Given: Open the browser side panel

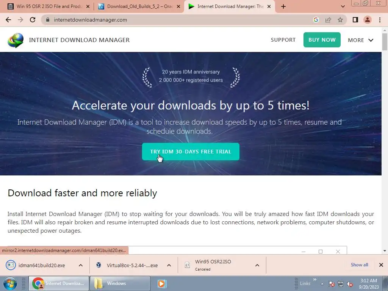Looking at the screenshot, I should (355, 20).
